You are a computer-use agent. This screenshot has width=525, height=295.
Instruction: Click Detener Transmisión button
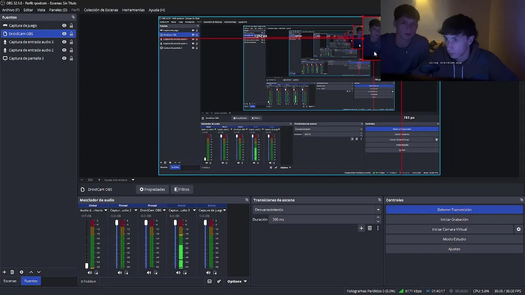click(454, 210)
